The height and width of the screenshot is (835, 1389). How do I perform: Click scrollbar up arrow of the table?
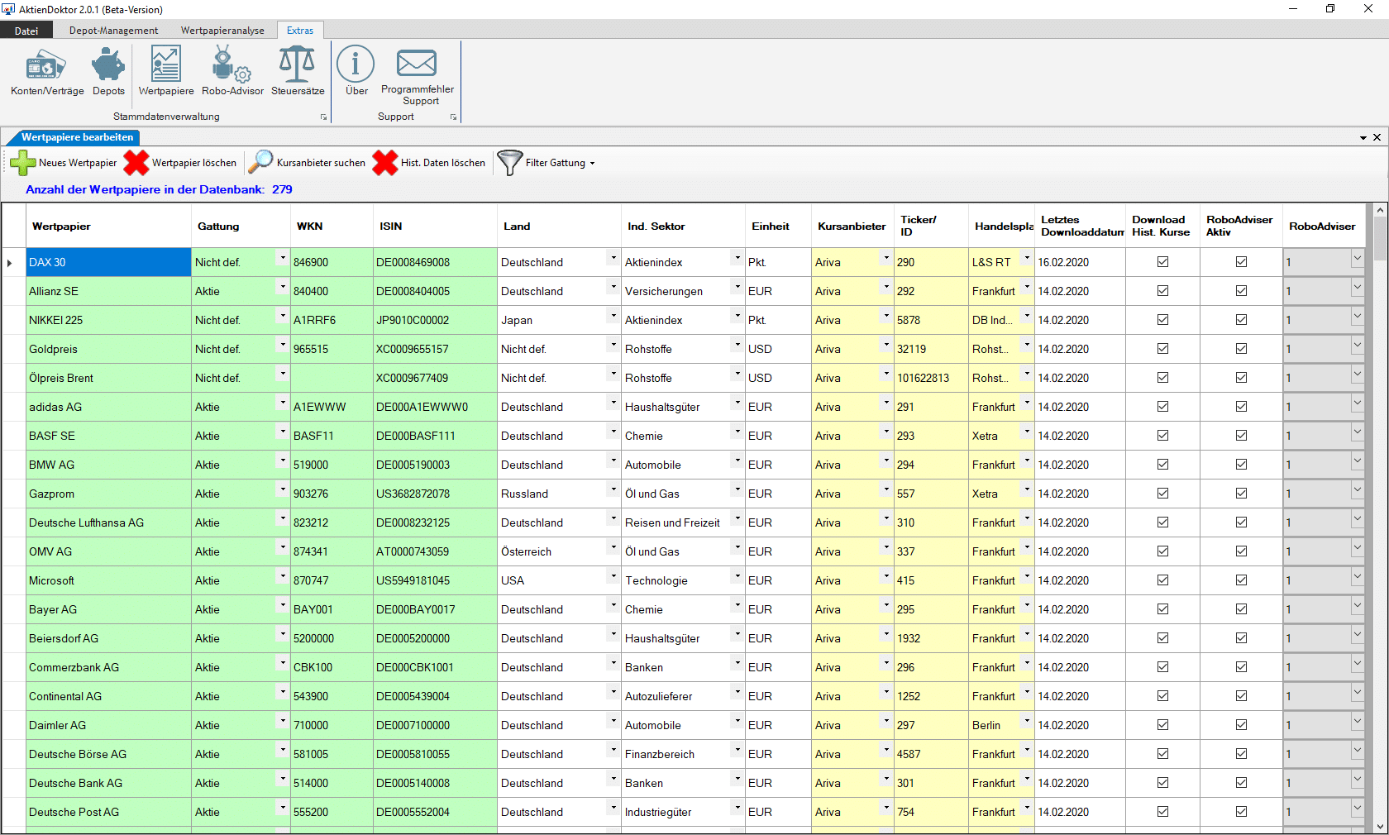[1379, 211]
